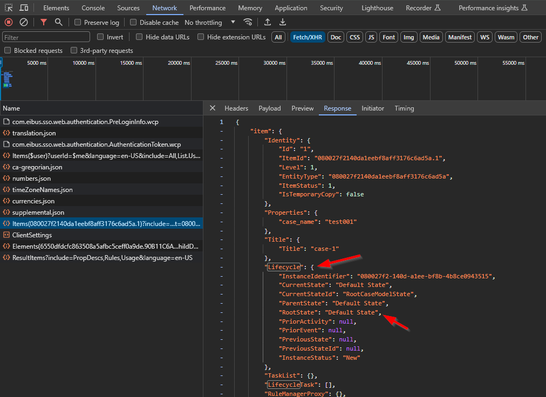Screen dimensions: 546x397
Task: Toggle the red filter funnel icon
Action: [x=44, y=22]
